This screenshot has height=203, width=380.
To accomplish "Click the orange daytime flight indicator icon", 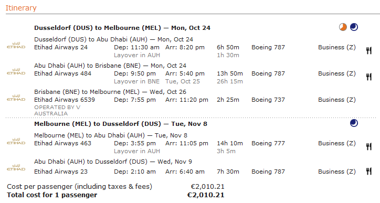I will coord(343,27).
